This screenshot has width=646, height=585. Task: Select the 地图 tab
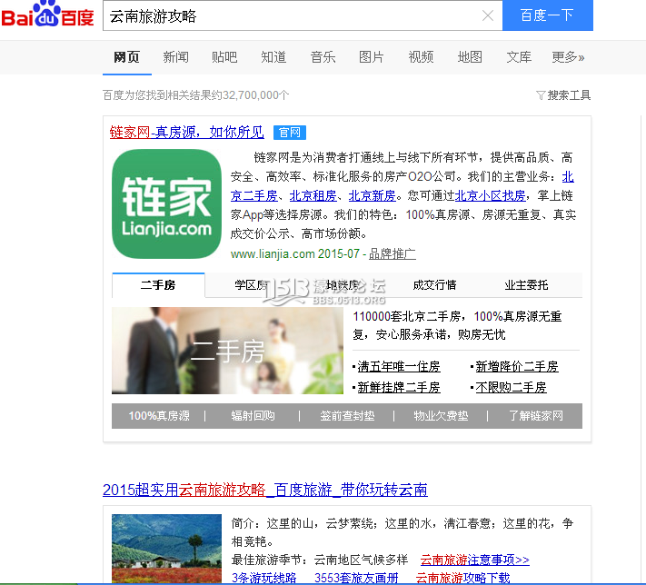point(470,57)
